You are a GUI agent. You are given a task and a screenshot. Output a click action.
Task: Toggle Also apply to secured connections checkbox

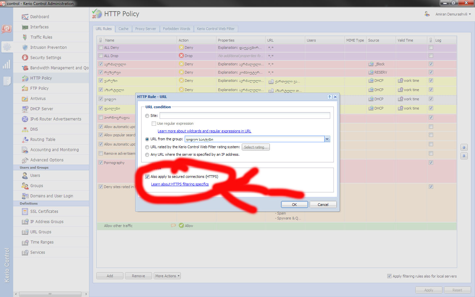coord(147,177)
